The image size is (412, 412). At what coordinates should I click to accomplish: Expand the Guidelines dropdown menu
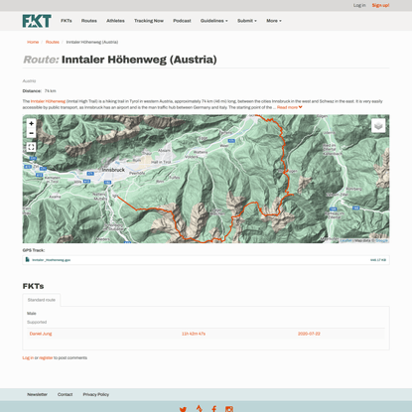[213, 21]
